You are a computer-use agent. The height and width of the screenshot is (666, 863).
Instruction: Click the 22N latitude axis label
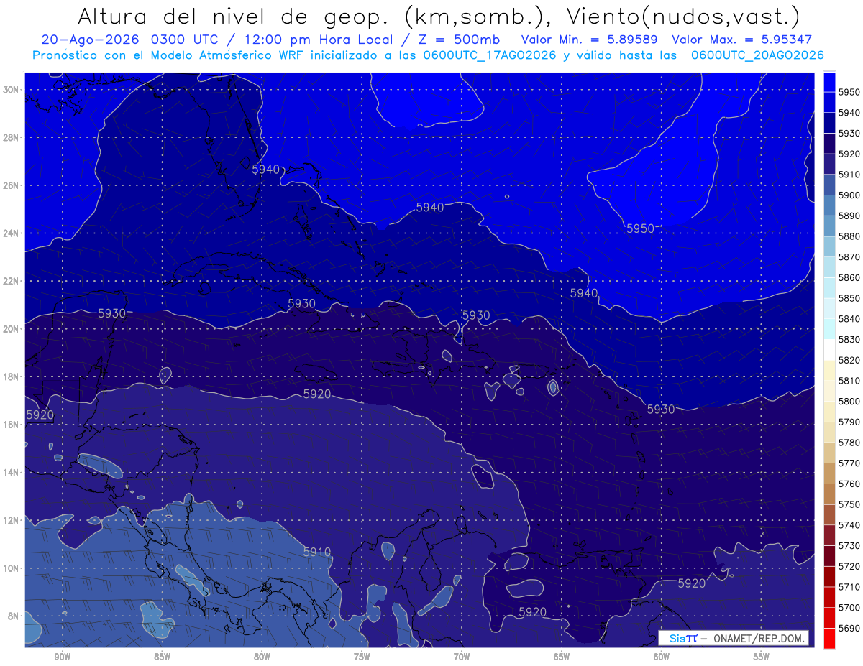point(12,281)
